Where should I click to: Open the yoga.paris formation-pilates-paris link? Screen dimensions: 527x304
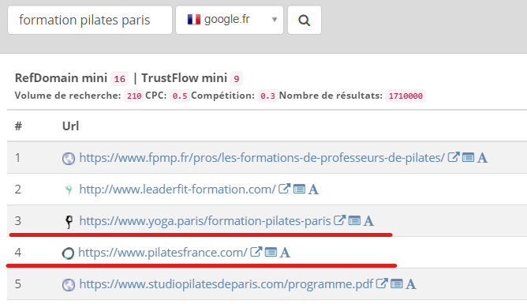tap(205, 220)
